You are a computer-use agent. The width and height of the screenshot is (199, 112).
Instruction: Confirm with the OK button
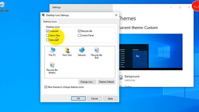78,99
